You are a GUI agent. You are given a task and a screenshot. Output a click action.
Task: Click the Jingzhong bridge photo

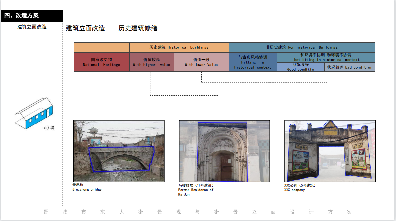click(119, 151)
